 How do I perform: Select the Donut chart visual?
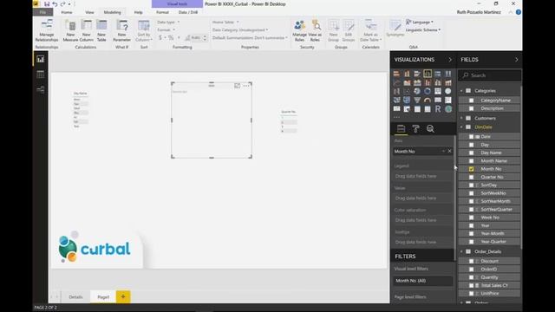(428, 91)
